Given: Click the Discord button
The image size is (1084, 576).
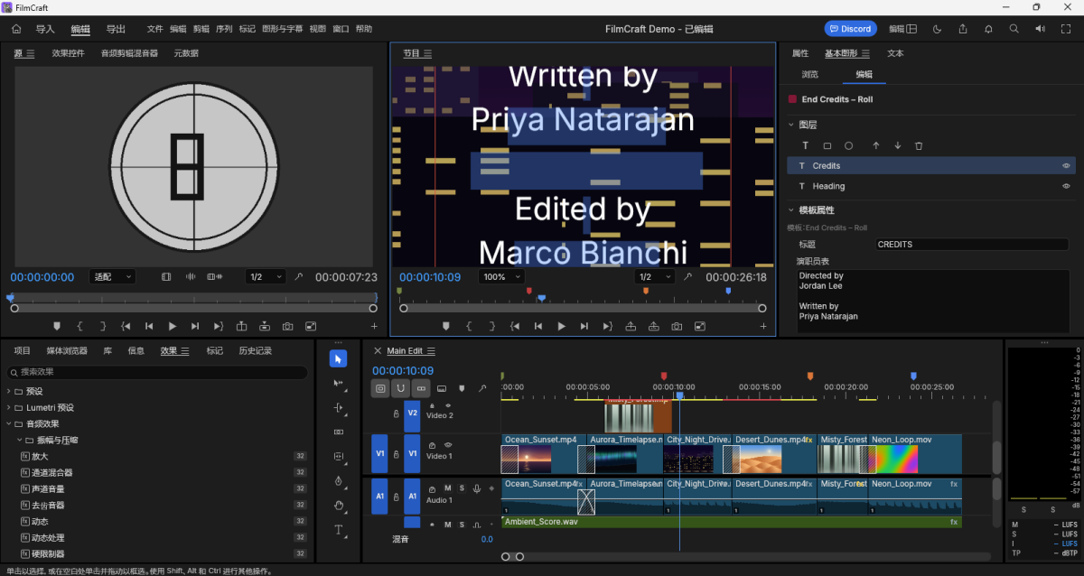Looking at the screenshot, I should click(851, 29).
